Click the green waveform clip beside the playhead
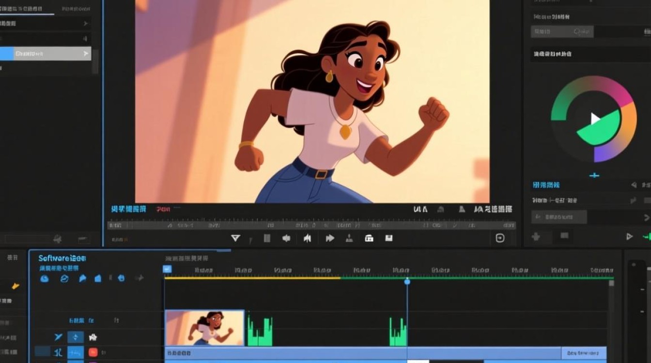 [398, 332]
